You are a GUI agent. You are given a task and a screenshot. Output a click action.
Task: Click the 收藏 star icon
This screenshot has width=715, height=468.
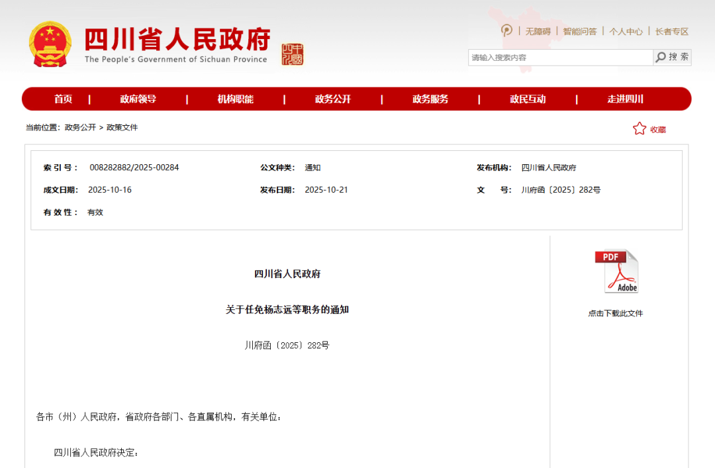point(640,128)
